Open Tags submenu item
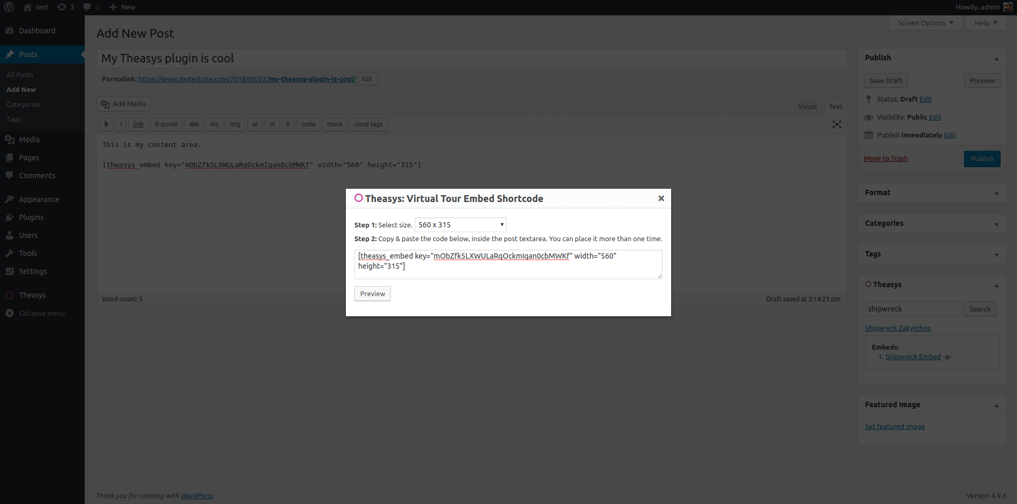Viewport: 1017px width, 504px height. (13, 120)
